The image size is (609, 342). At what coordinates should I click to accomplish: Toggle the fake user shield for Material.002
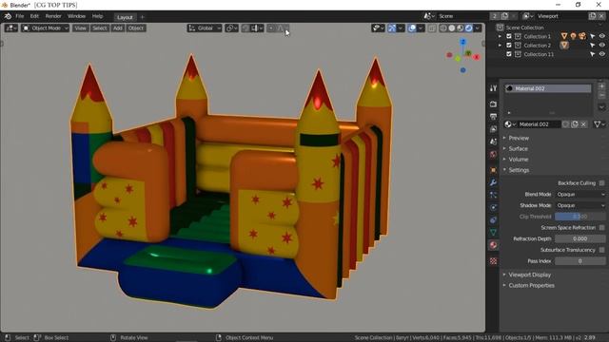click(566, 124)
